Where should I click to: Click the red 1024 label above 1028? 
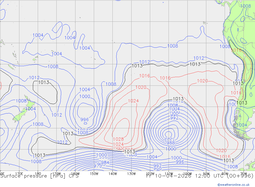[x=133, y=101]
